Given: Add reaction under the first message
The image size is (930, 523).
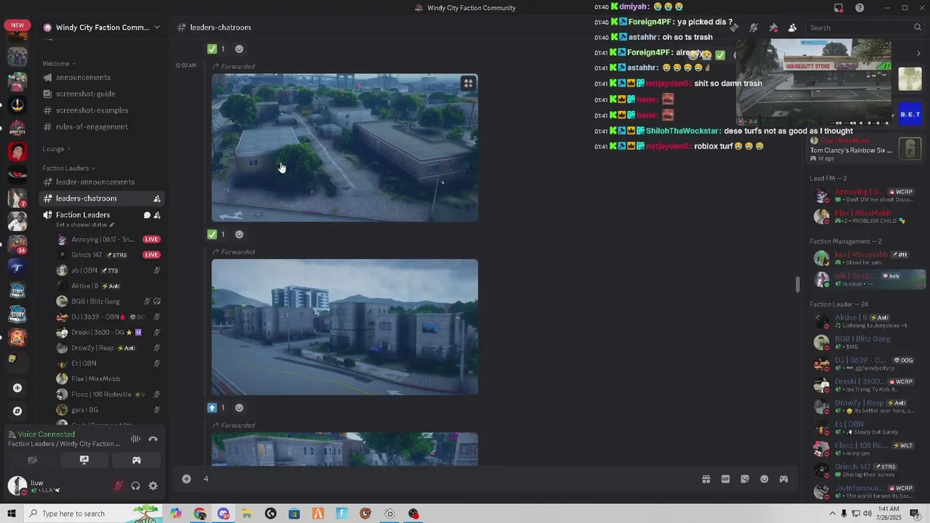Looking at the screenshot, I should (x=240, y=49).
